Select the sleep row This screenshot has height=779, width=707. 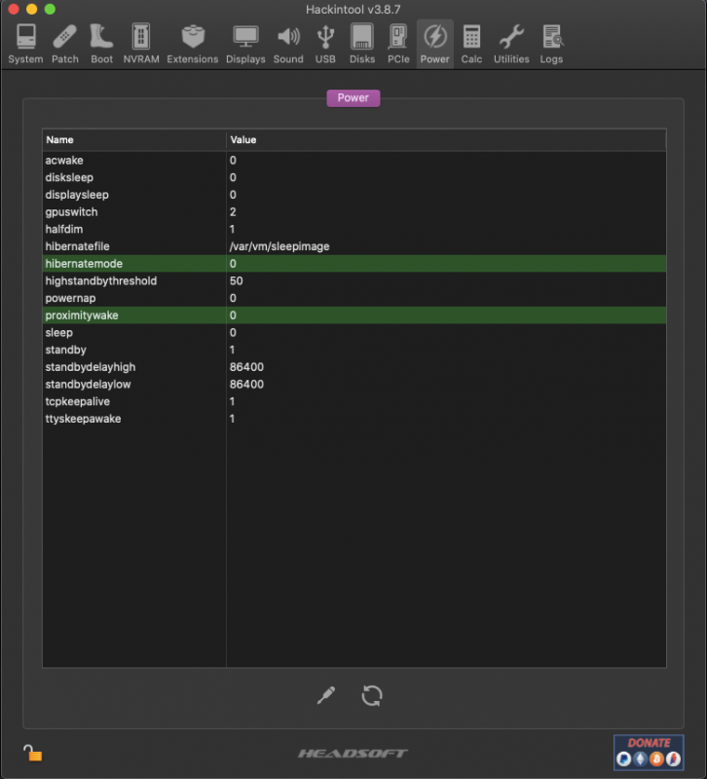tap(354, 332)
